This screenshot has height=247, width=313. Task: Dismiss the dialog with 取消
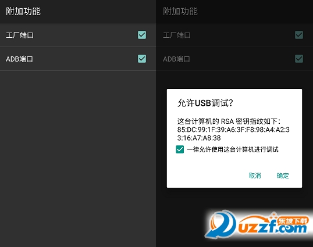(x=255, y=176)
